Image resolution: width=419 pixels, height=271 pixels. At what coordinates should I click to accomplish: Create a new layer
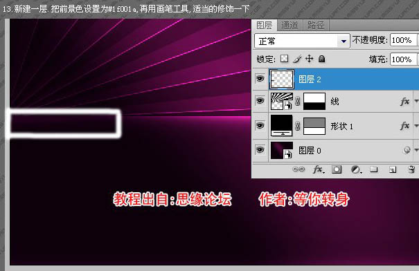coord(393,169)
